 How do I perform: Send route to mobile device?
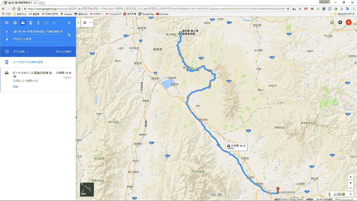point(28,62)
